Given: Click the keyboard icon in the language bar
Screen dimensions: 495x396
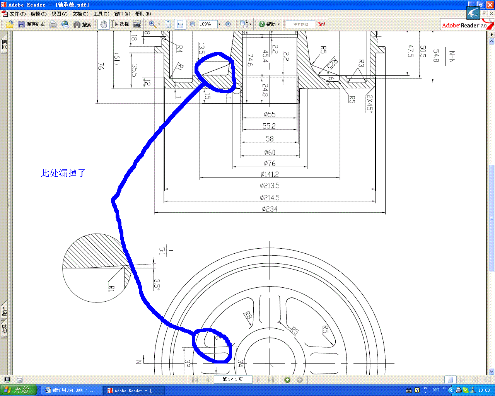Looking at the screenshot, I should (409, 391).
